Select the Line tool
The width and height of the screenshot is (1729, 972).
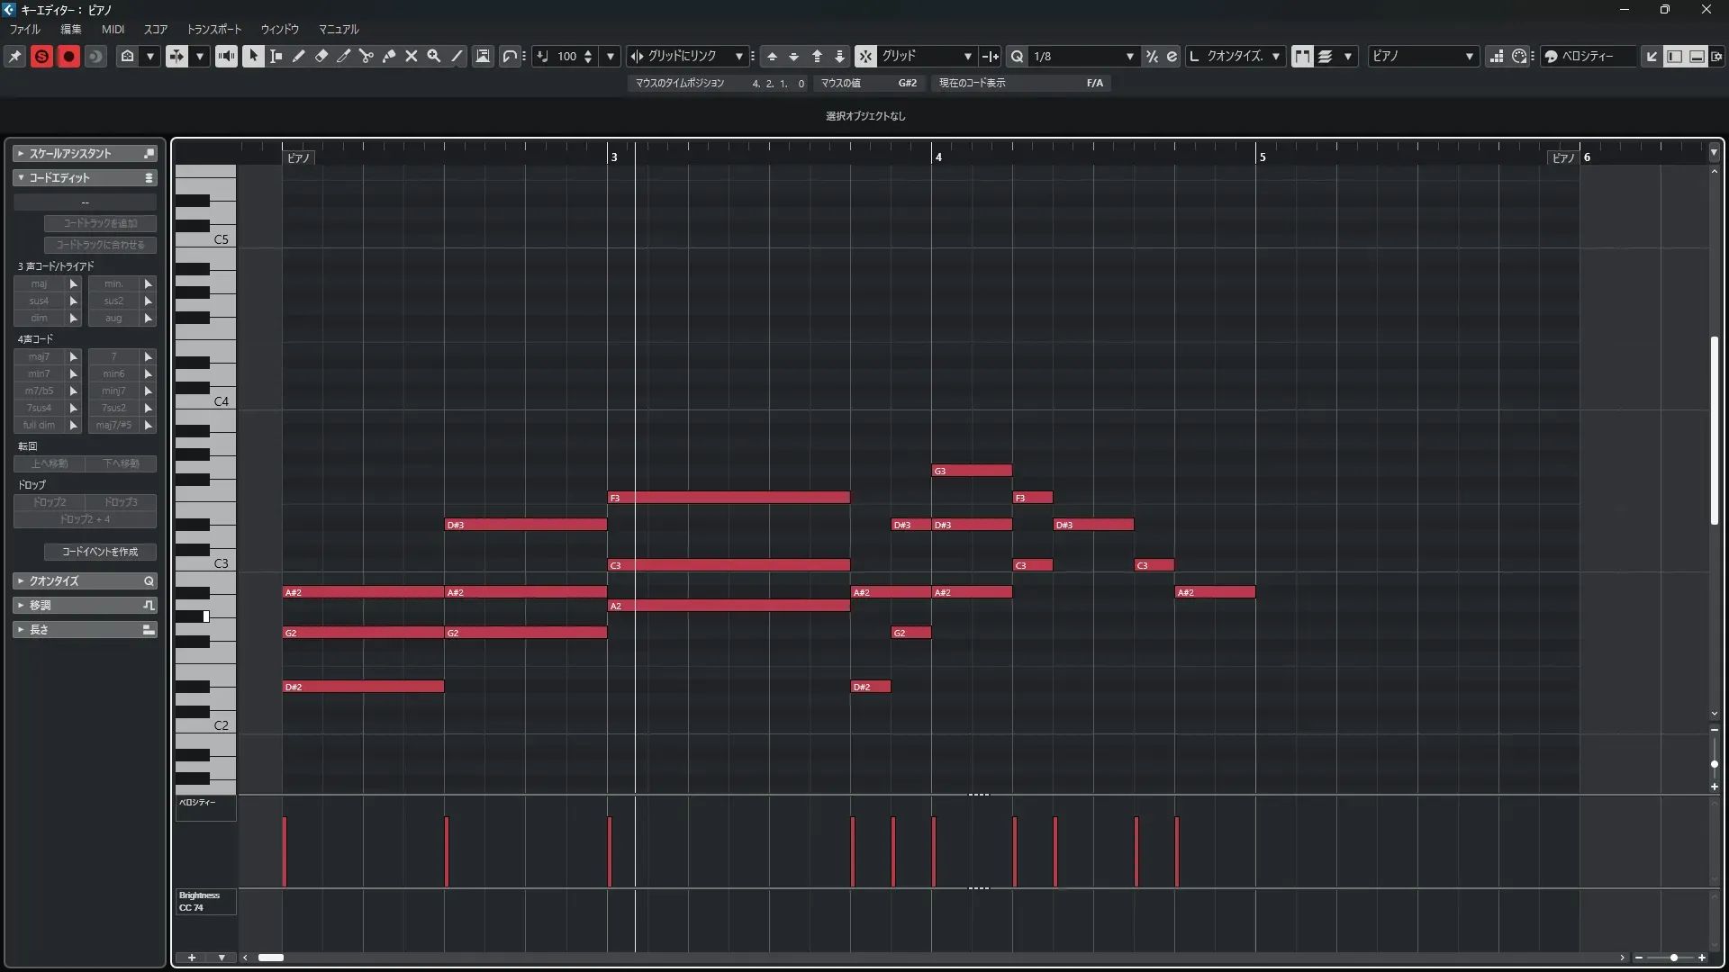tap(457, 56)
